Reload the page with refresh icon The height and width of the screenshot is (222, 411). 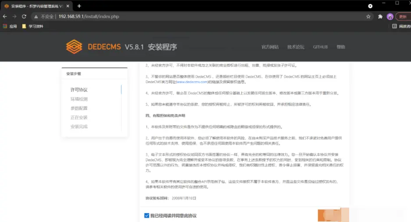(x=24, y=17)
